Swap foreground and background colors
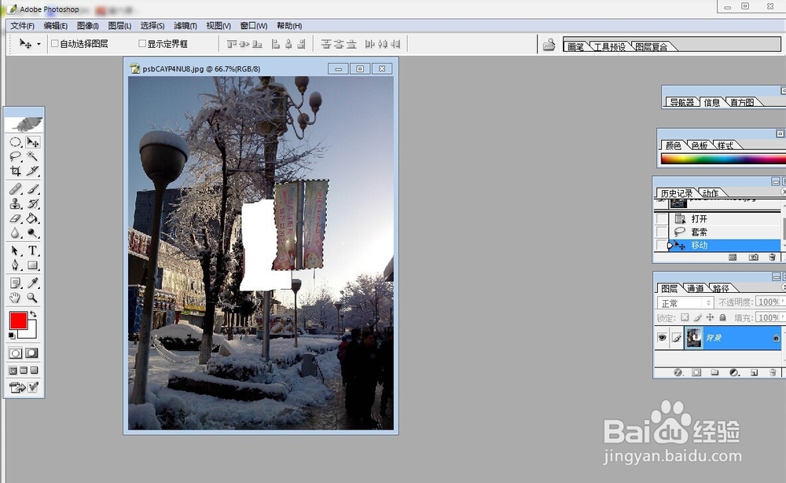The width and height of the screenshot is (786, 483). pos(33,314)
